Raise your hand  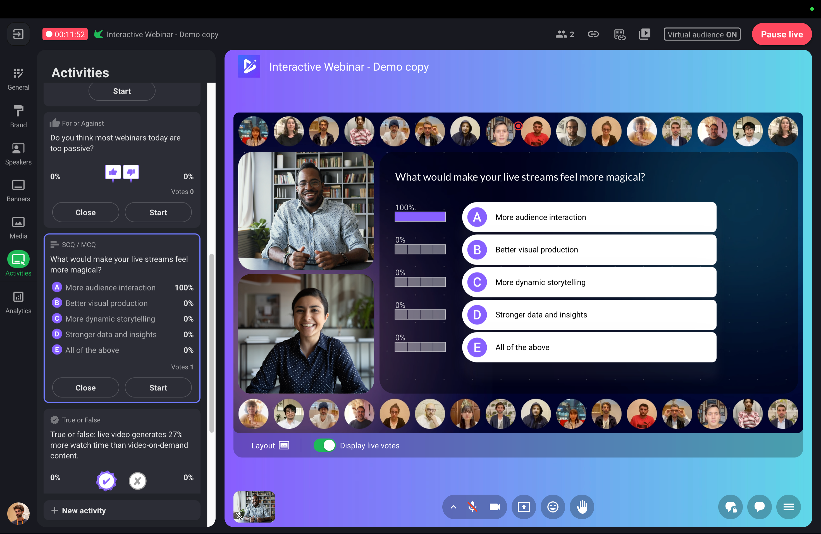(x=582, y=507)
